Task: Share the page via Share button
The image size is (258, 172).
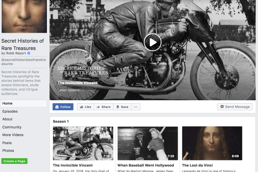Action: [x=104, y=107]
